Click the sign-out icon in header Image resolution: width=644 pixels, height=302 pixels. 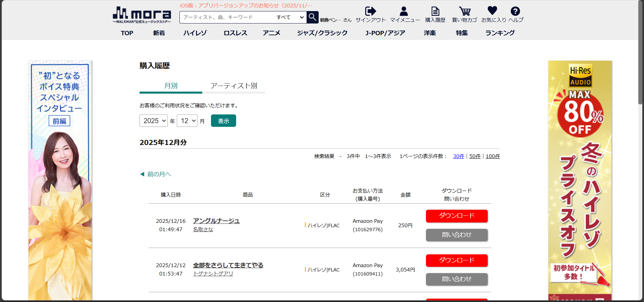[x=370, y=12]
